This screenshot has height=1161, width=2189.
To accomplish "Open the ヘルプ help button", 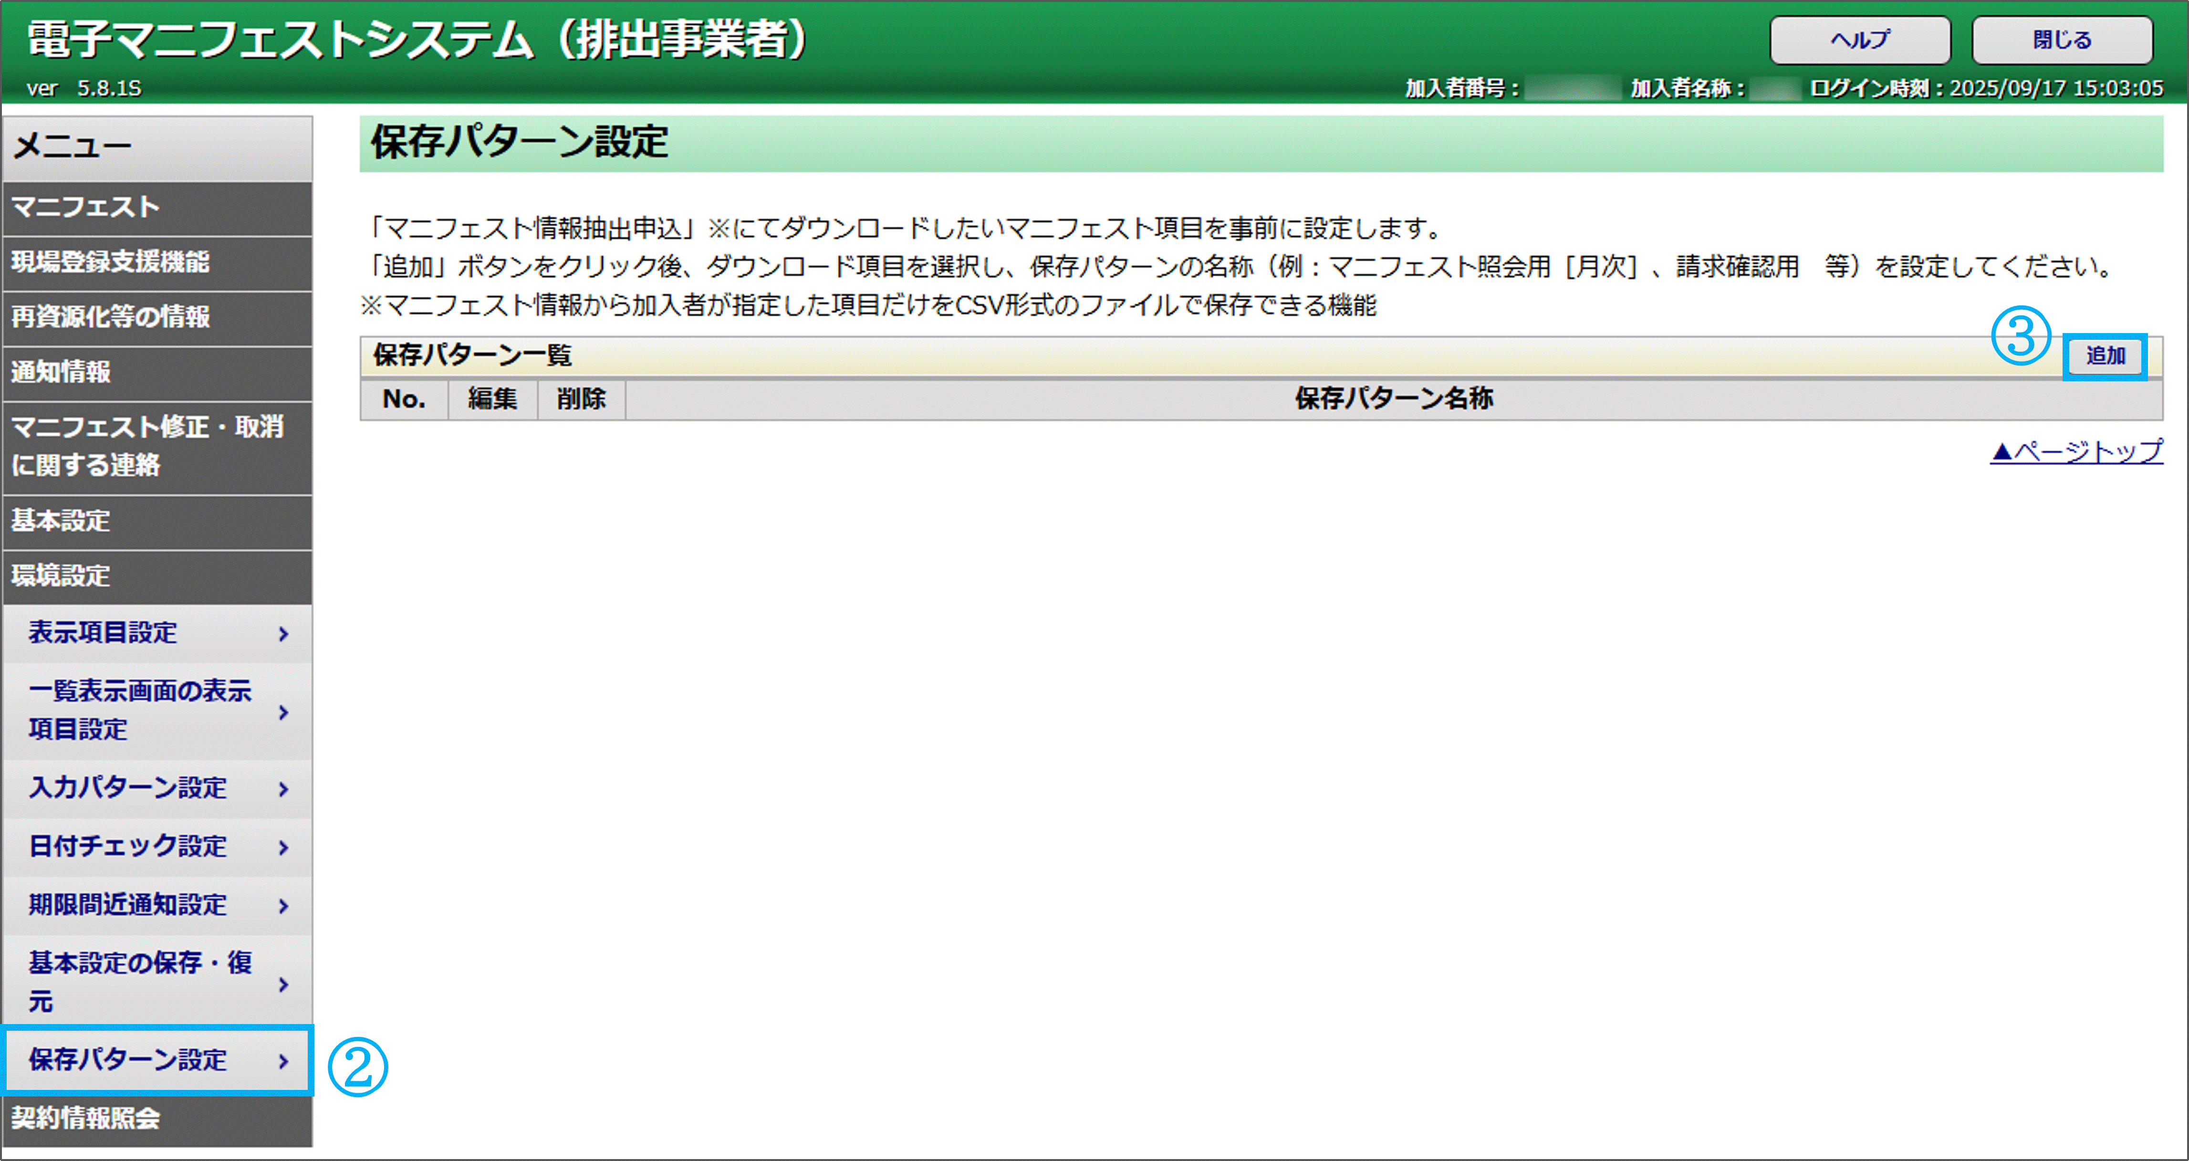I will pyautogui.click(x=1859, y=40).
